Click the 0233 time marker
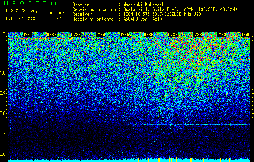Image resolution: width=254 pixels, height=162 pixels. [x=76, y=35]
